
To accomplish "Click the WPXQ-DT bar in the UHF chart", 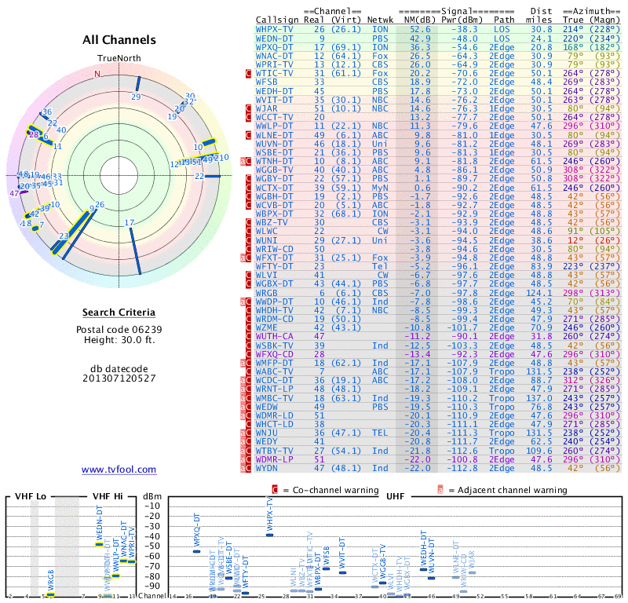I will click(x=197, y=551).
